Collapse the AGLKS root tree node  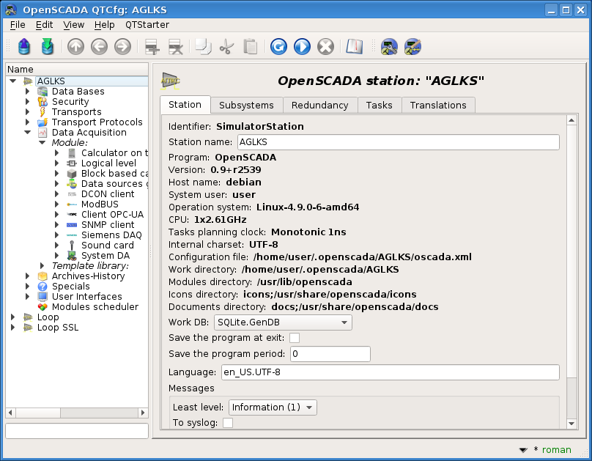coord(13,81)
